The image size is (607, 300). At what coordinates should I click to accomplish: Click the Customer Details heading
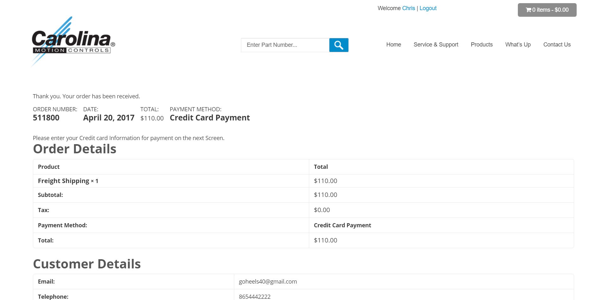point(87,264)
